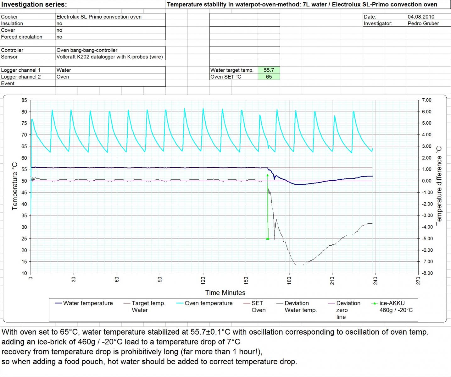The height and width of the screenshot is (377, 451).
Task: Click the 'Water' value for channel 1
Action: (110, 70)
